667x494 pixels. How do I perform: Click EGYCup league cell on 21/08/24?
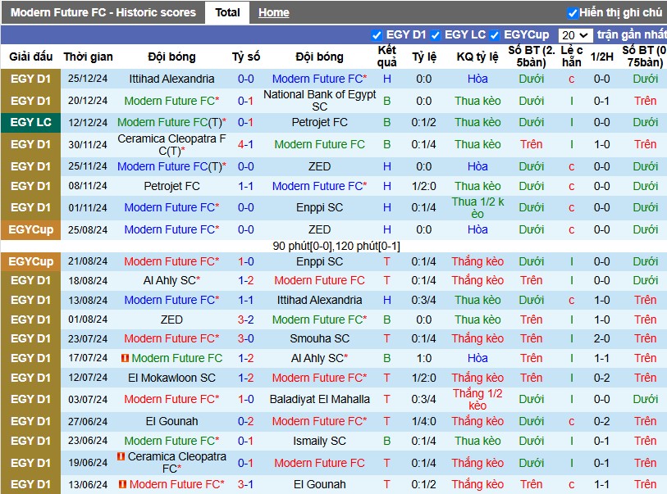(x=30, y=261)
